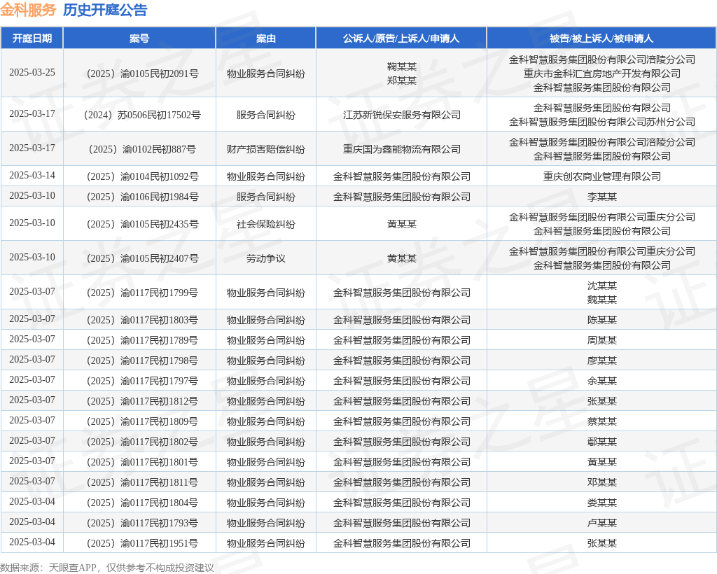Click the 开庭日期 column header
Image resolution: width=717 pixels, height=574 pixels.
32,38
